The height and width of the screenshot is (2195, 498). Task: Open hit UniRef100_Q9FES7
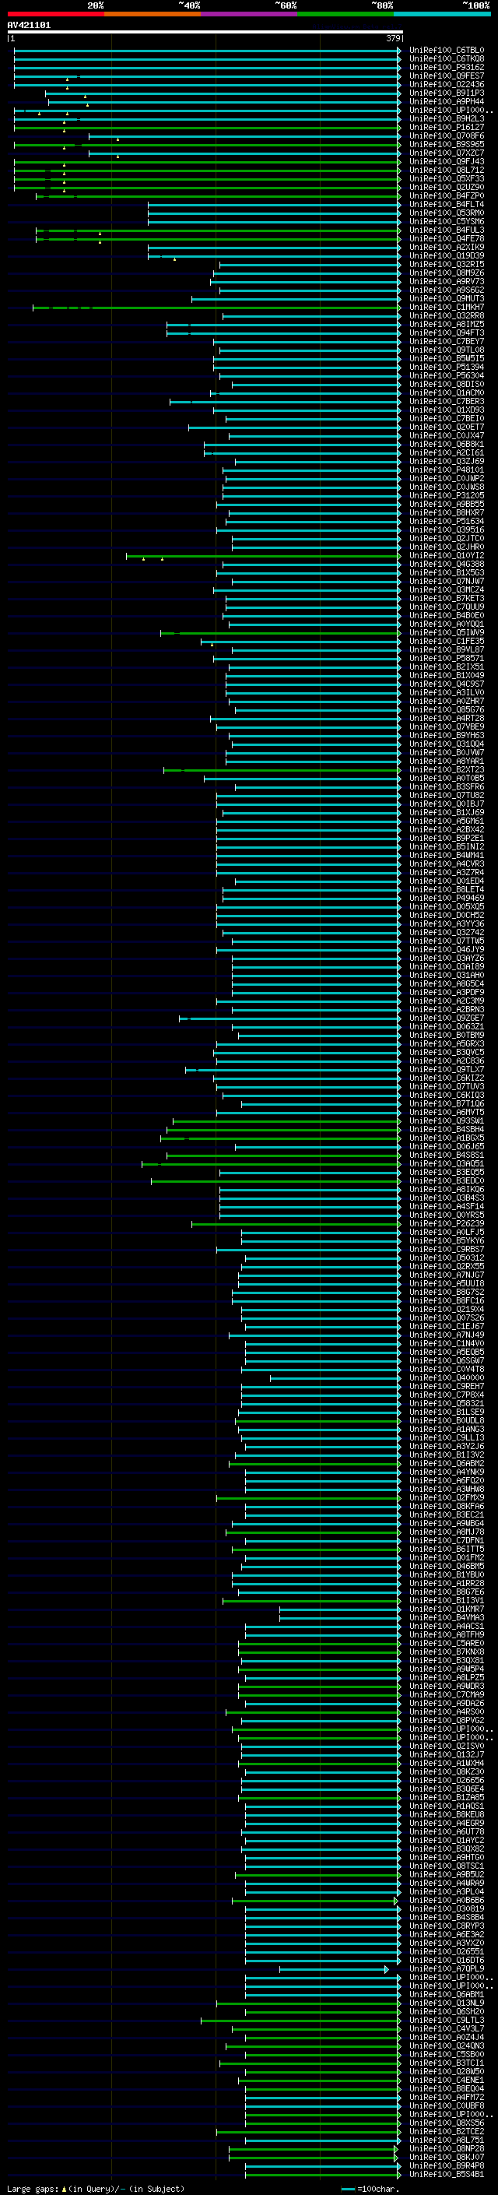pos(447,76)
